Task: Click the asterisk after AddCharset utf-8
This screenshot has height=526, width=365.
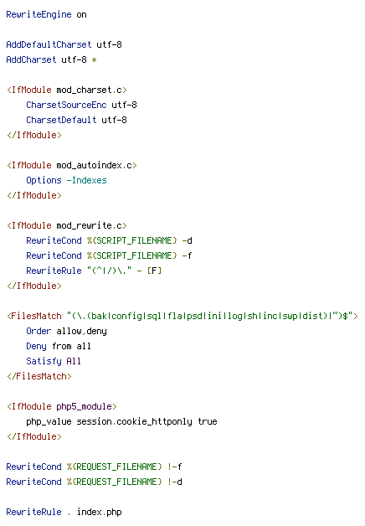Action: (x=95, y=60)
